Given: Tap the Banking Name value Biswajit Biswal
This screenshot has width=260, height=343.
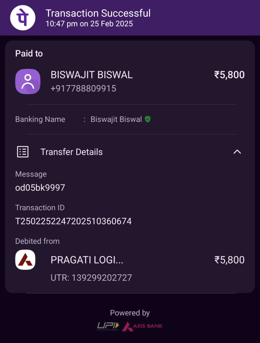Looking at the screenshot, I should click(116, 119).
